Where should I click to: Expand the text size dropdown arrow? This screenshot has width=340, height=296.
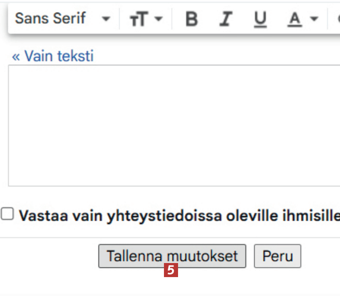point(158,18)
